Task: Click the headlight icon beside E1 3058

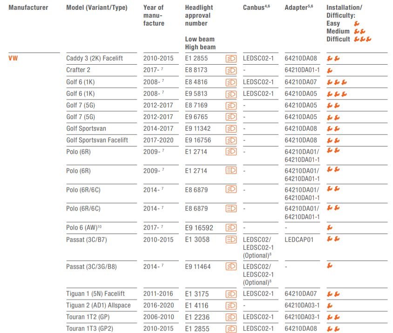Action: tap(230, 240)
